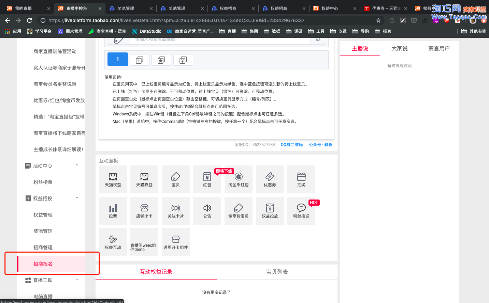Open the 抽奖 lottery tile

(301, 179)
